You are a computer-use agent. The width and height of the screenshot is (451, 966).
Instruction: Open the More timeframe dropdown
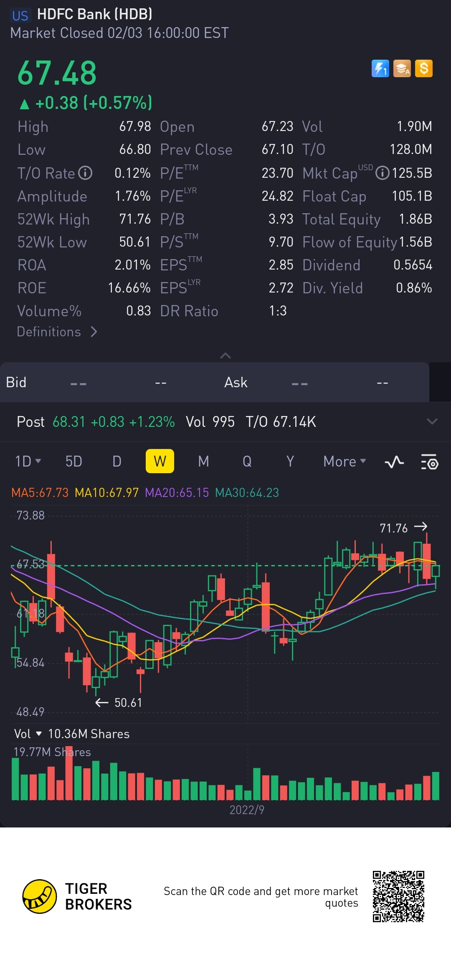pos(345,462)
